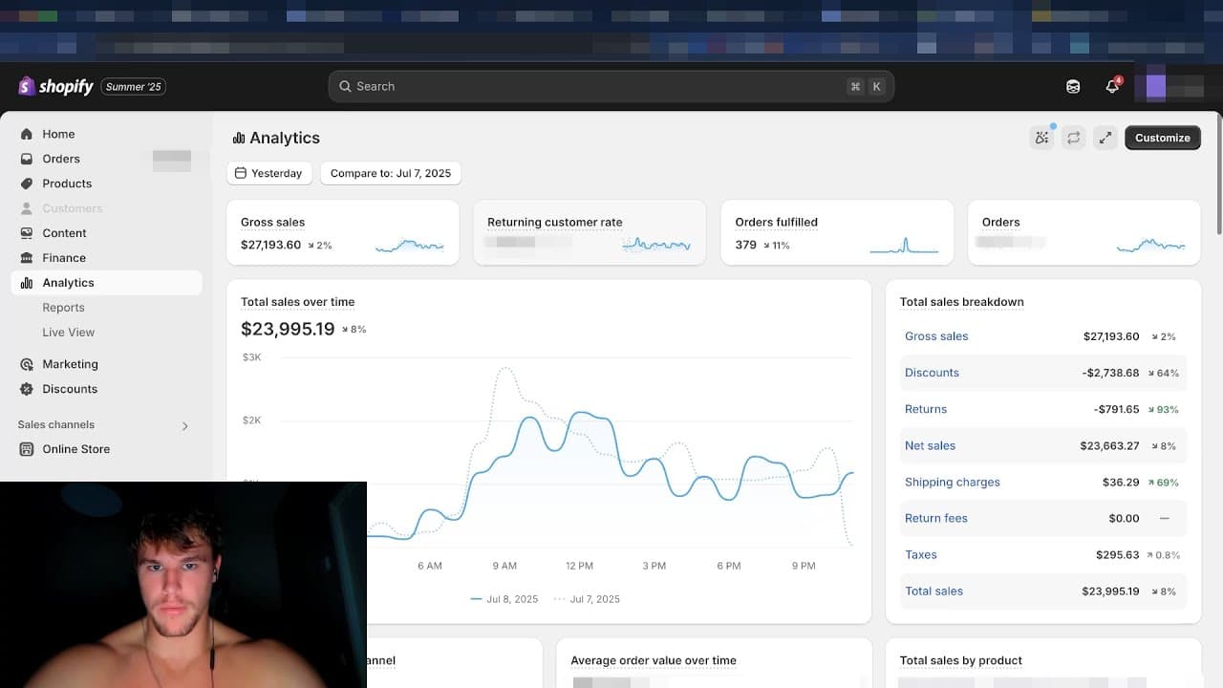This screenshot has height=688, width=1223.
Task: Open the Yesterday date range picker
Action: pyautogui.click(x=268, y=173)
